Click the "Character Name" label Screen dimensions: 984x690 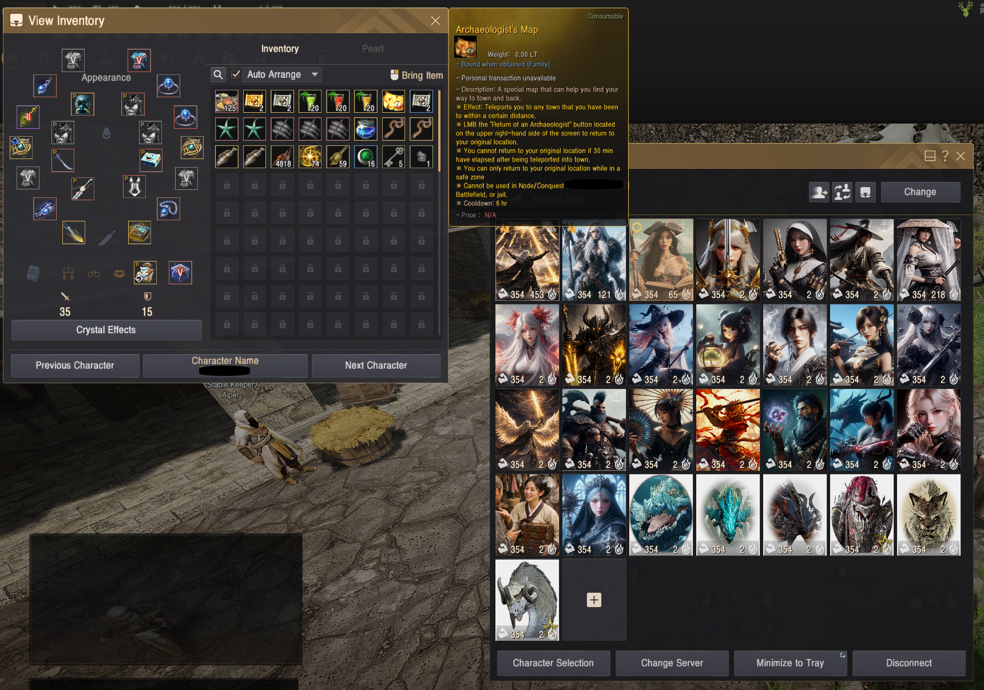click(x=225, y=360)
